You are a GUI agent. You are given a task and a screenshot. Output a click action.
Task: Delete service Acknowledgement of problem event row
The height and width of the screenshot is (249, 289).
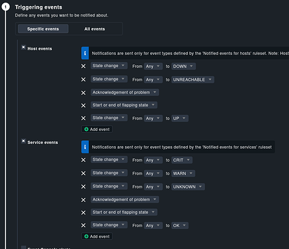tap(83, 200)
